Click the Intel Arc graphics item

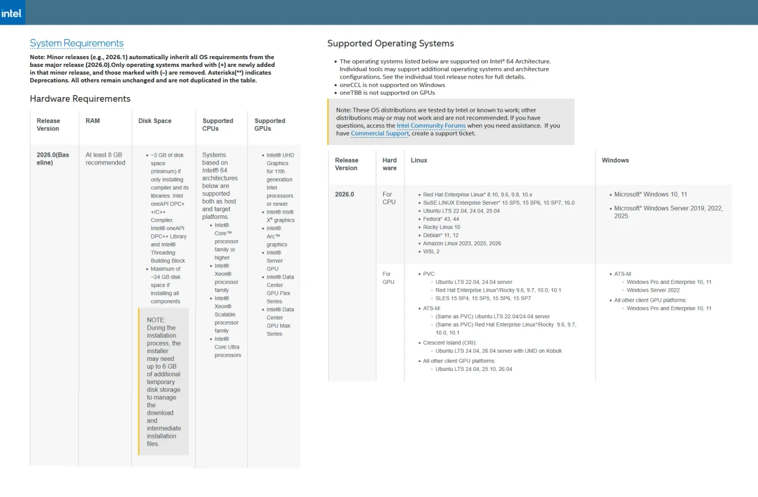click(x=277, y=236)
